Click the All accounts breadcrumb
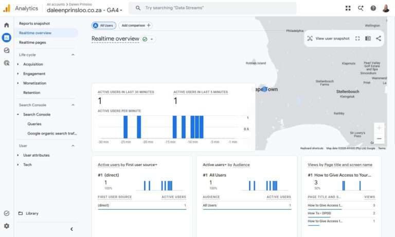This screenshot has height=237, width=395. 56,4
